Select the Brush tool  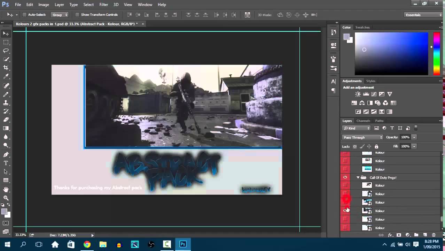tap(6, 94)
